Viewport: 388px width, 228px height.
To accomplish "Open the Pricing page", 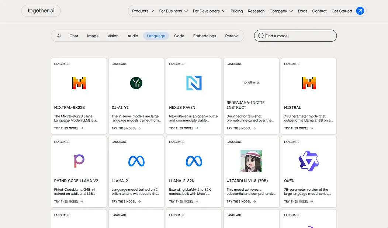I will coord(236,11).
